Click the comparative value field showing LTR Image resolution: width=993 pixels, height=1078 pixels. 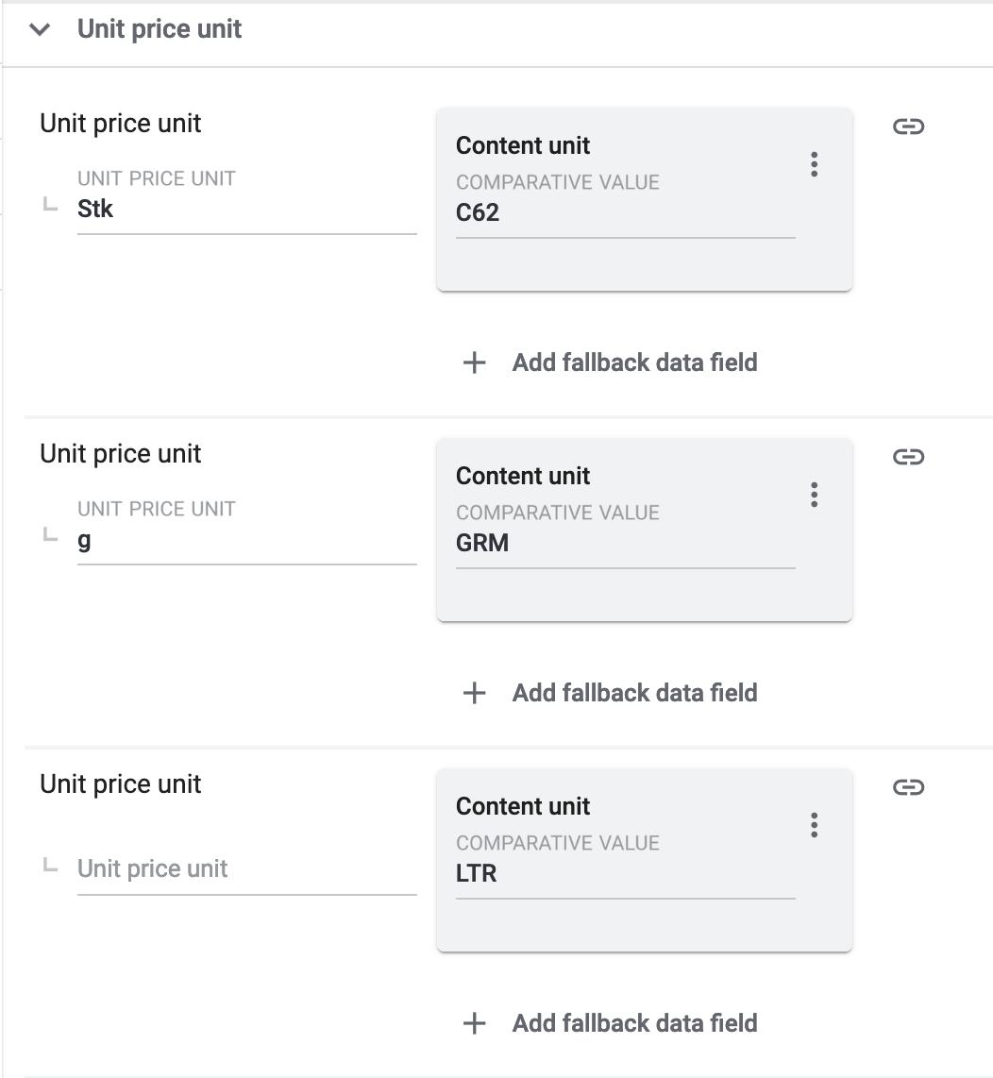pos(625,874)
